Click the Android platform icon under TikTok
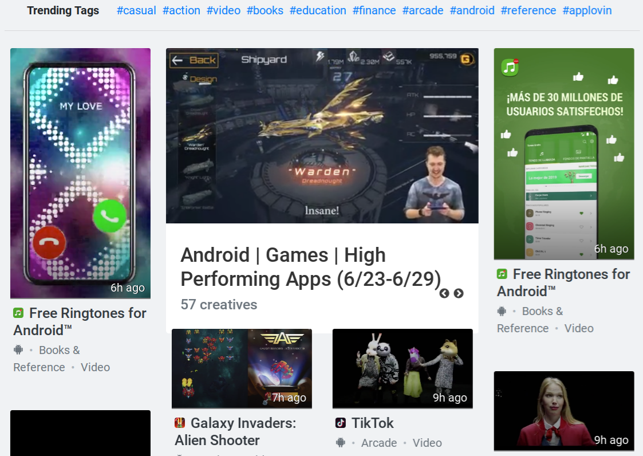Screen dimensions: 643x456 coord(340,442)
